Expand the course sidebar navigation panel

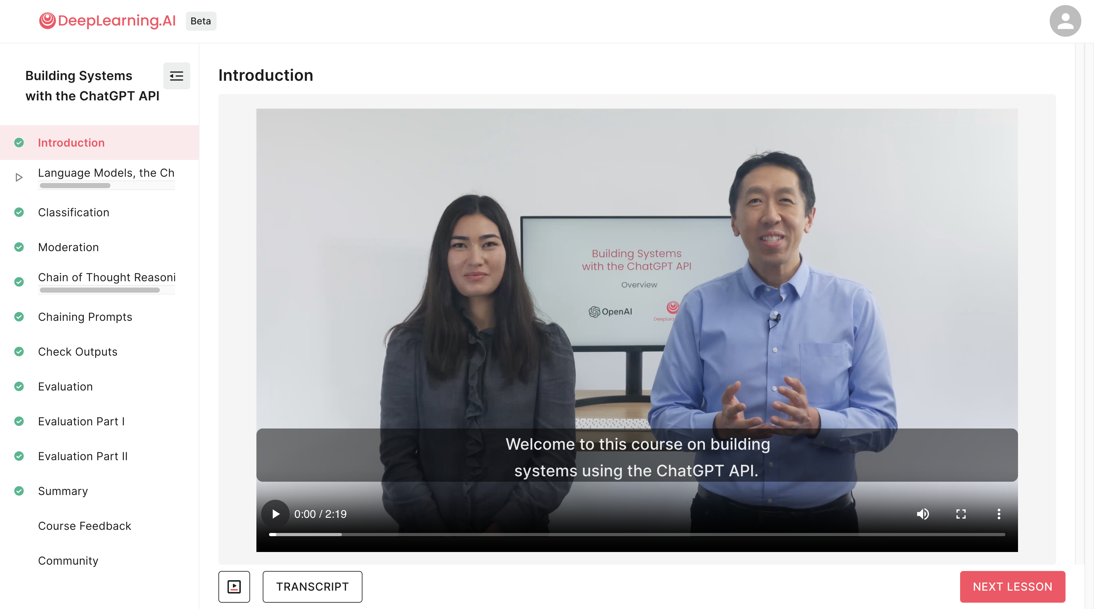[x=177, y=75]
